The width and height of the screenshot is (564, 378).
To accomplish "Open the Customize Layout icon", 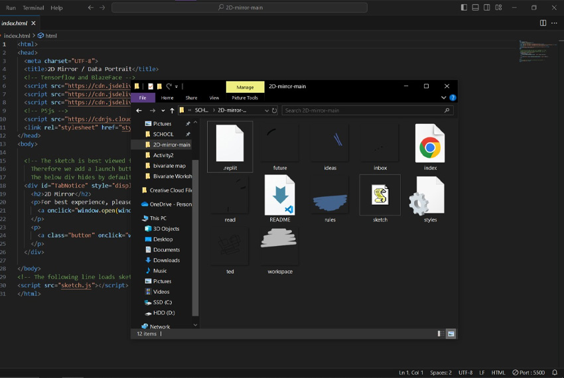I will [500, 8].
